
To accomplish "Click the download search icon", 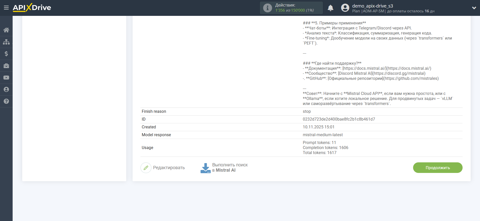I will pyautogui.click(x=205, y=168).
